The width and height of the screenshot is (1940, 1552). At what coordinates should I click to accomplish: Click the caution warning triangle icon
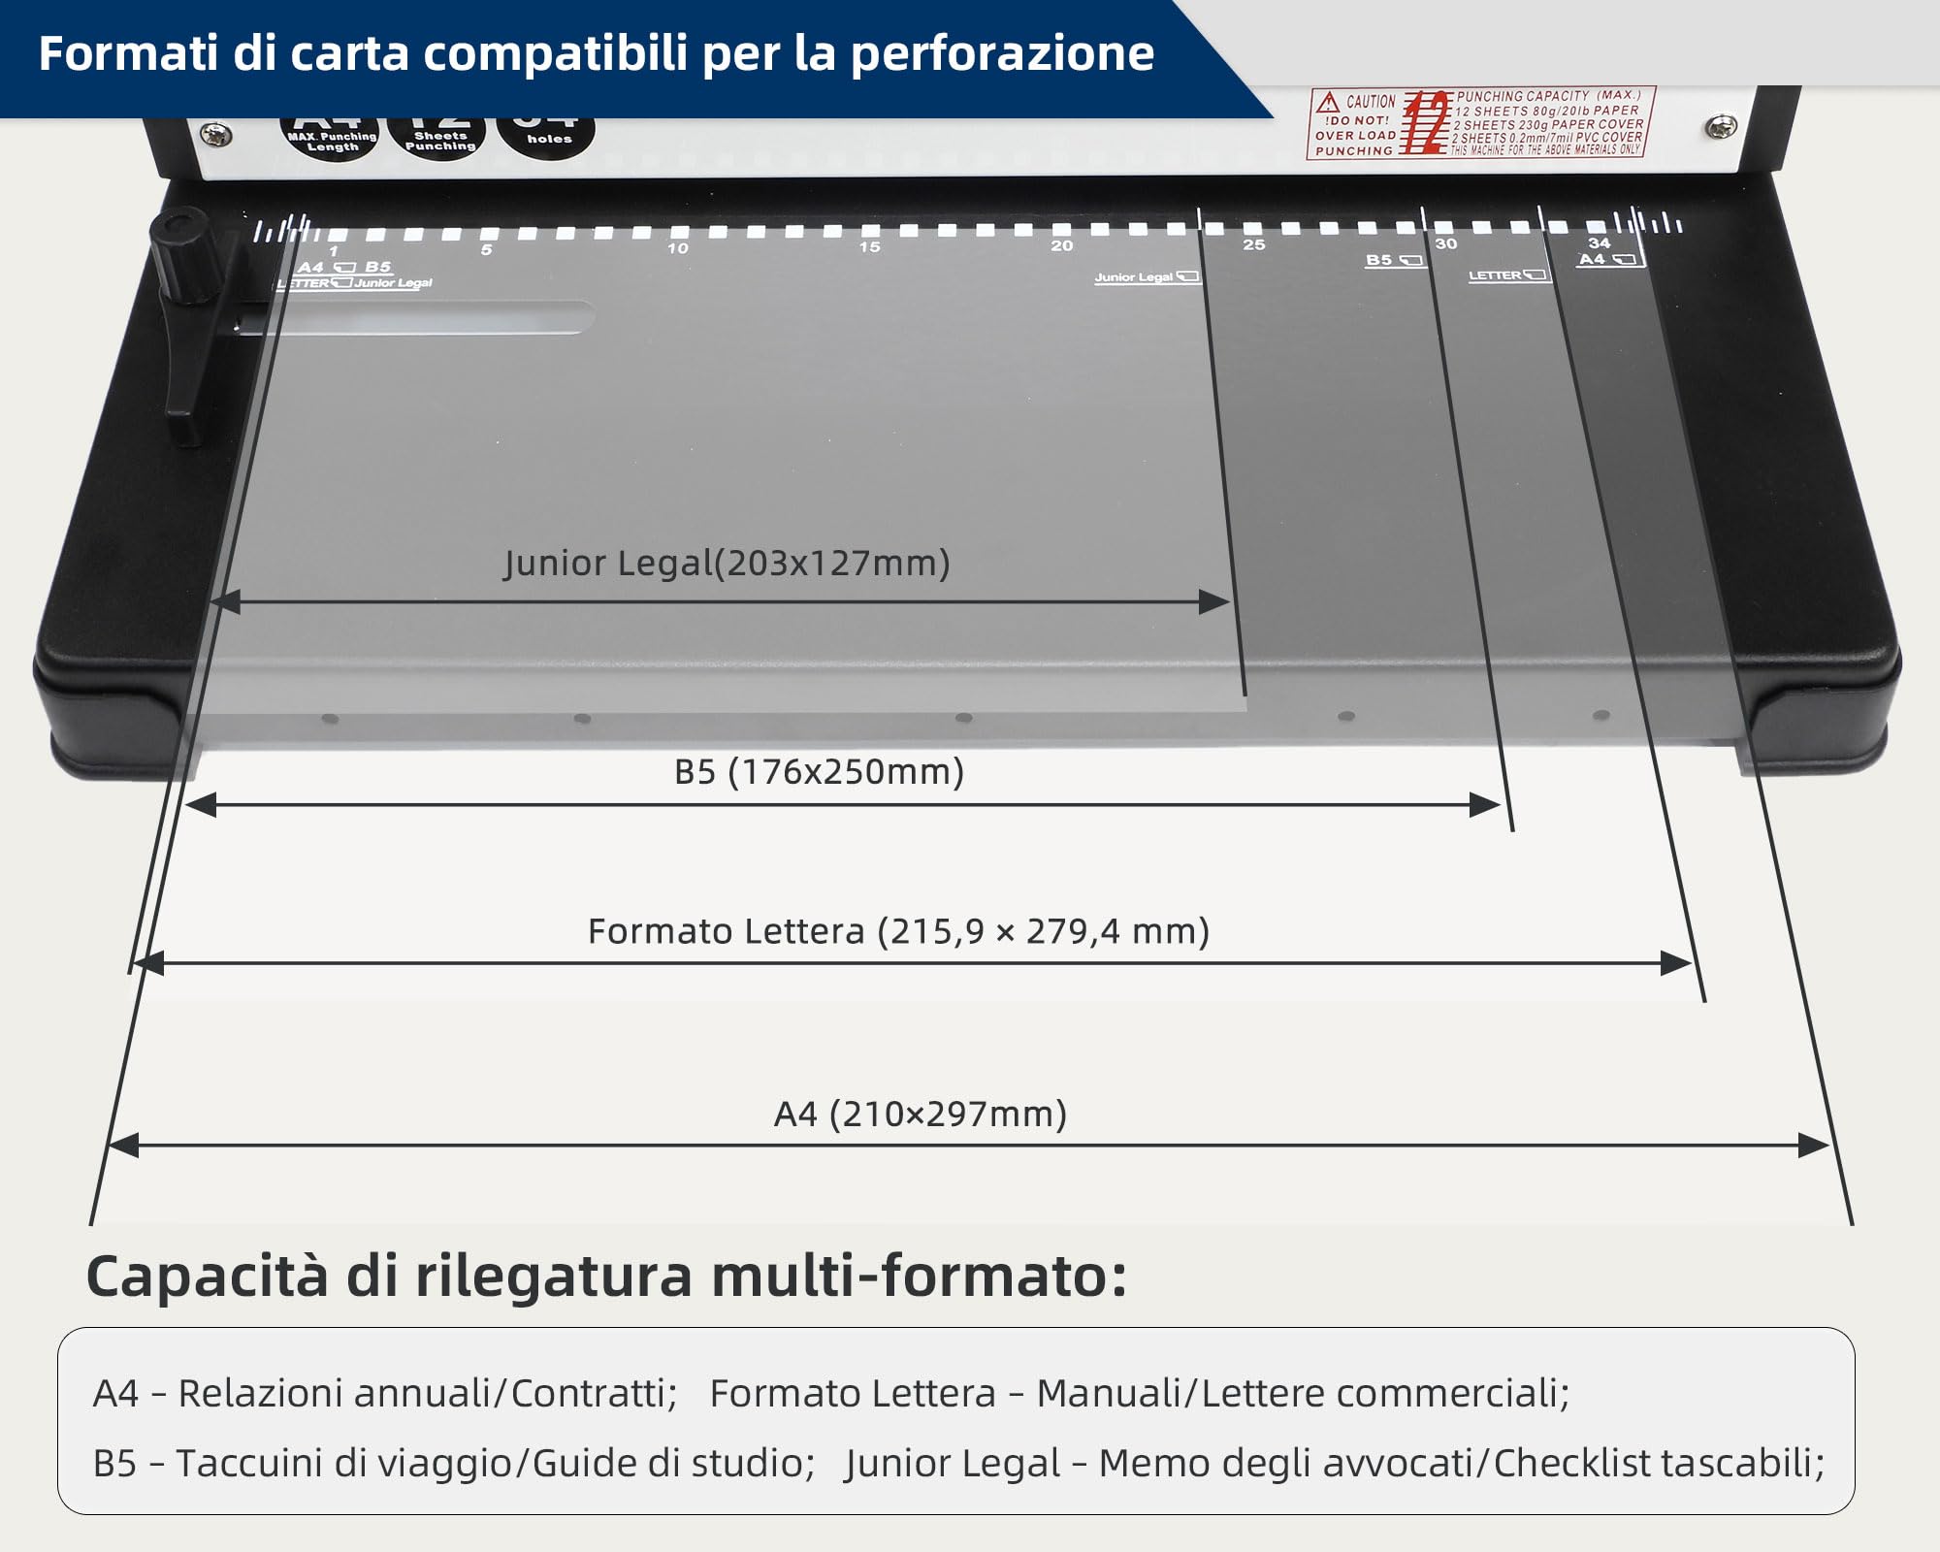coord(1329,102)
